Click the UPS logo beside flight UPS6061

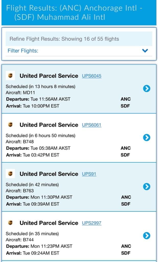(x=10, y=125)
